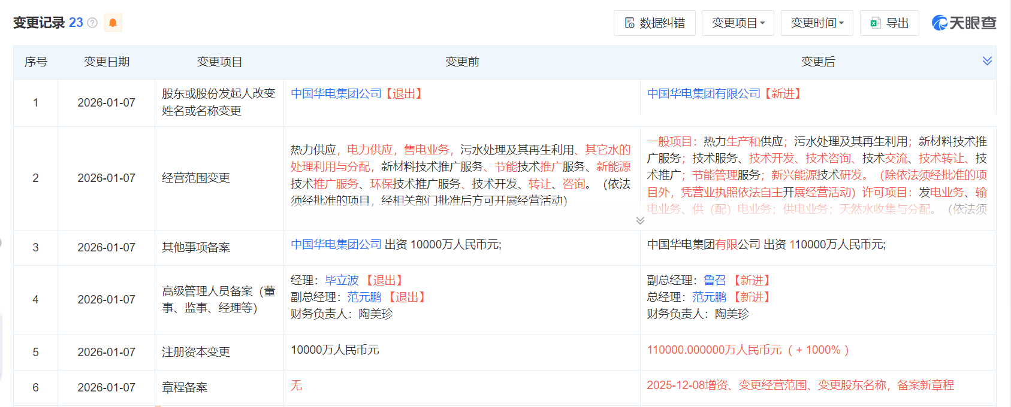Click 10000万人民币元 in row 5
The height and width of the screenshot is (407, 1011).
pyautogui.click(x=335, y=350)
